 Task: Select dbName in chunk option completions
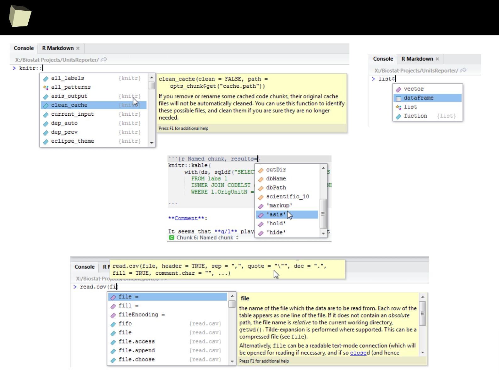(287, 179)
